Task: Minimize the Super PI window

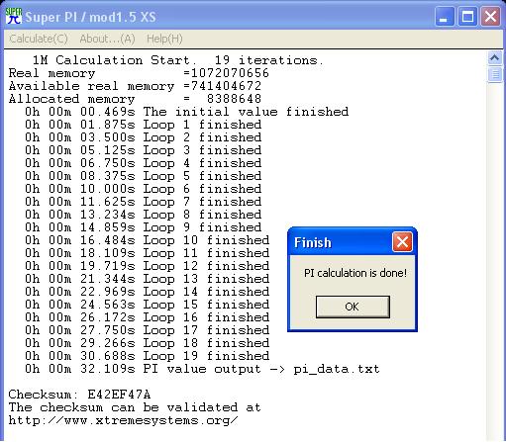Action: click(x=445, y=17)
